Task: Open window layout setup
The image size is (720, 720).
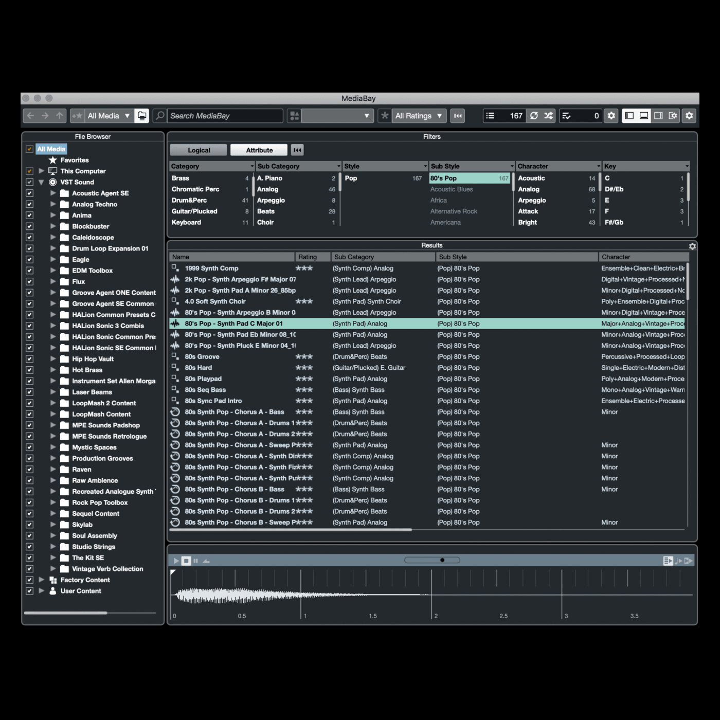Action: (x=673, y=116)
